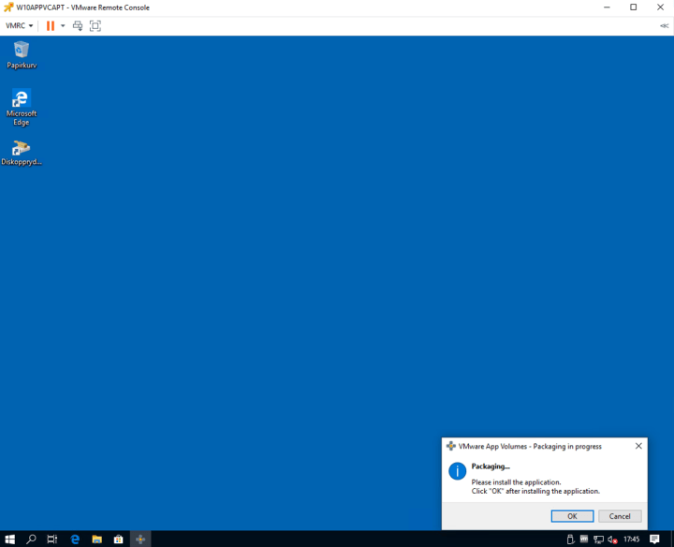Screen dimensions: 674x547
Task: Expand the power options arrow beside pause
Action: coord(63,25)
